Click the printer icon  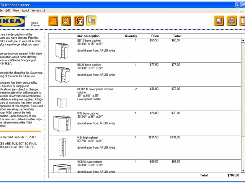click(x=232, y=21)
